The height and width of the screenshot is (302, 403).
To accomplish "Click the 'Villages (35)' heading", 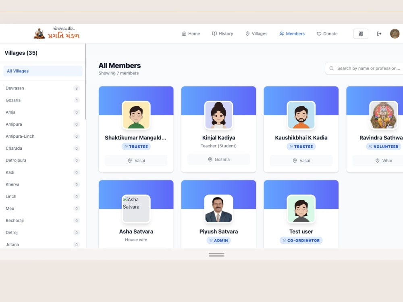I will click(x=21, y=53).
